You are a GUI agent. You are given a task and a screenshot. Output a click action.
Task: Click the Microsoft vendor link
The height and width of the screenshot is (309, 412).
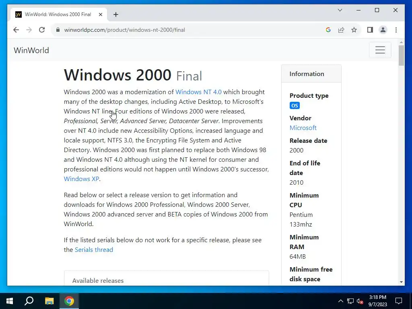pyautogui.click(x=303, y=128)
